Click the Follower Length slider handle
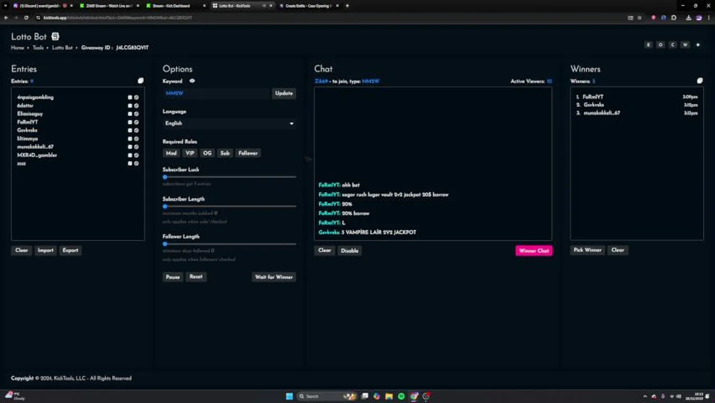 click(x=165, y=244)
